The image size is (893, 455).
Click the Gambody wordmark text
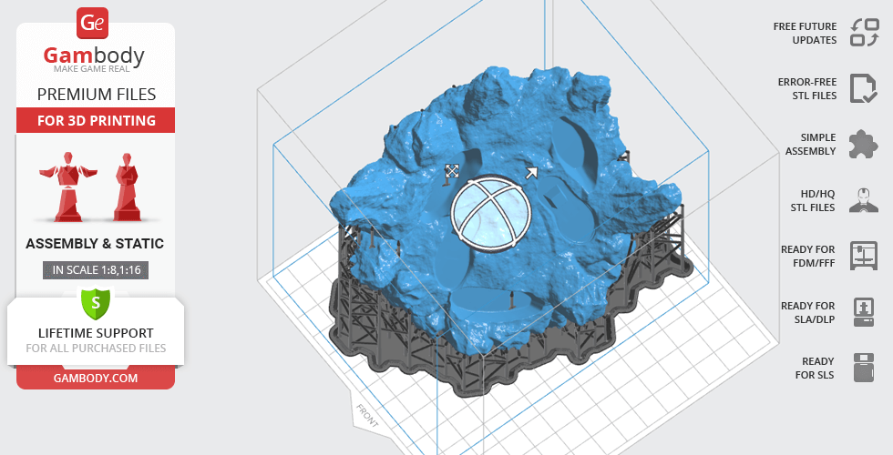coord(95,56)
